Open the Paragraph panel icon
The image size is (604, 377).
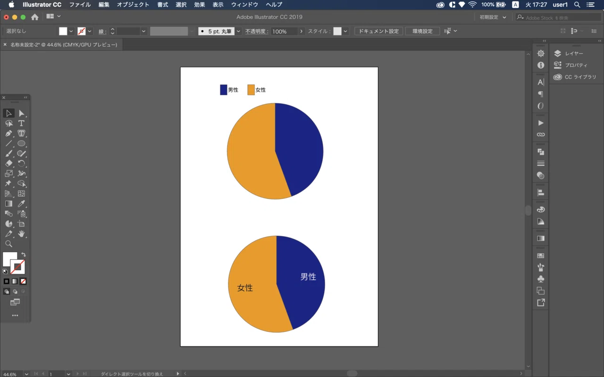(x=541, y=94)
